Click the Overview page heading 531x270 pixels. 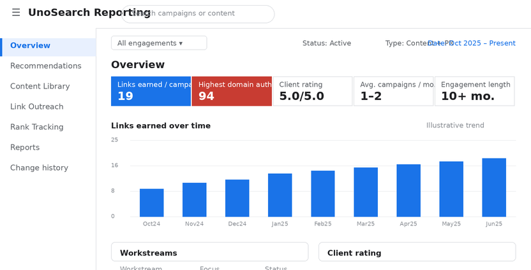point(138,64)
